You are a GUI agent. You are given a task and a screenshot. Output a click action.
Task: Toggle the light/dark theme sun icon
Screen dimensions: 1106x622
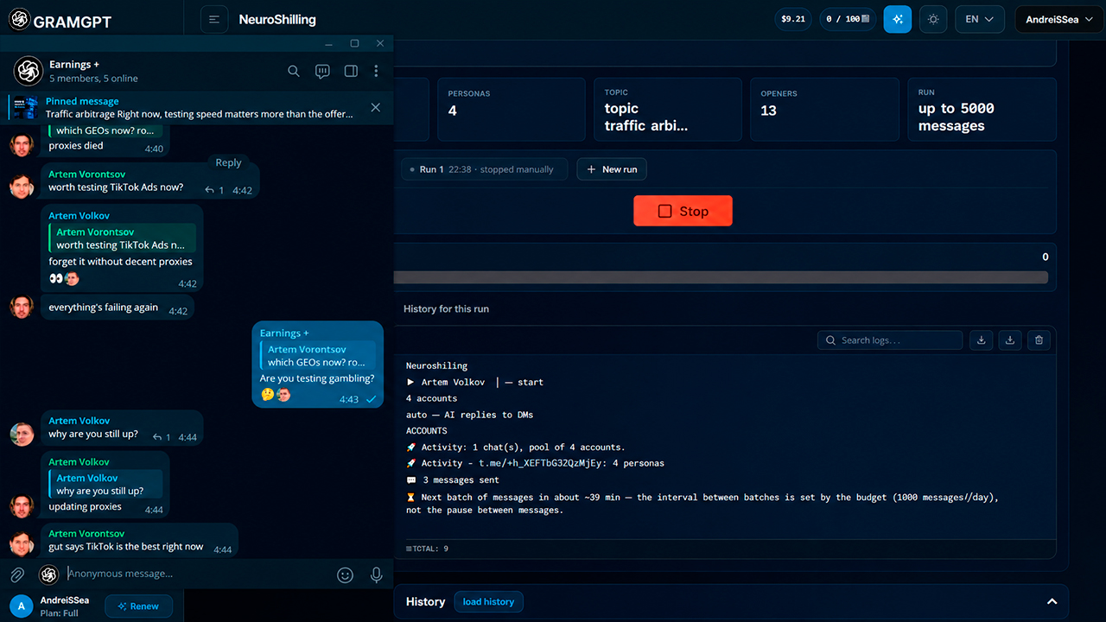point(933,19)
